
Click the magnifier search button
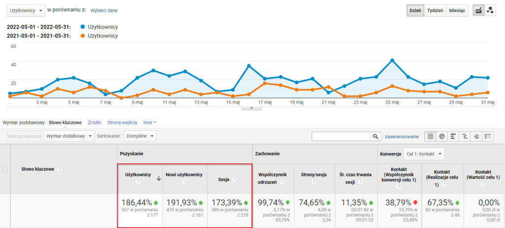pos(376,136)
